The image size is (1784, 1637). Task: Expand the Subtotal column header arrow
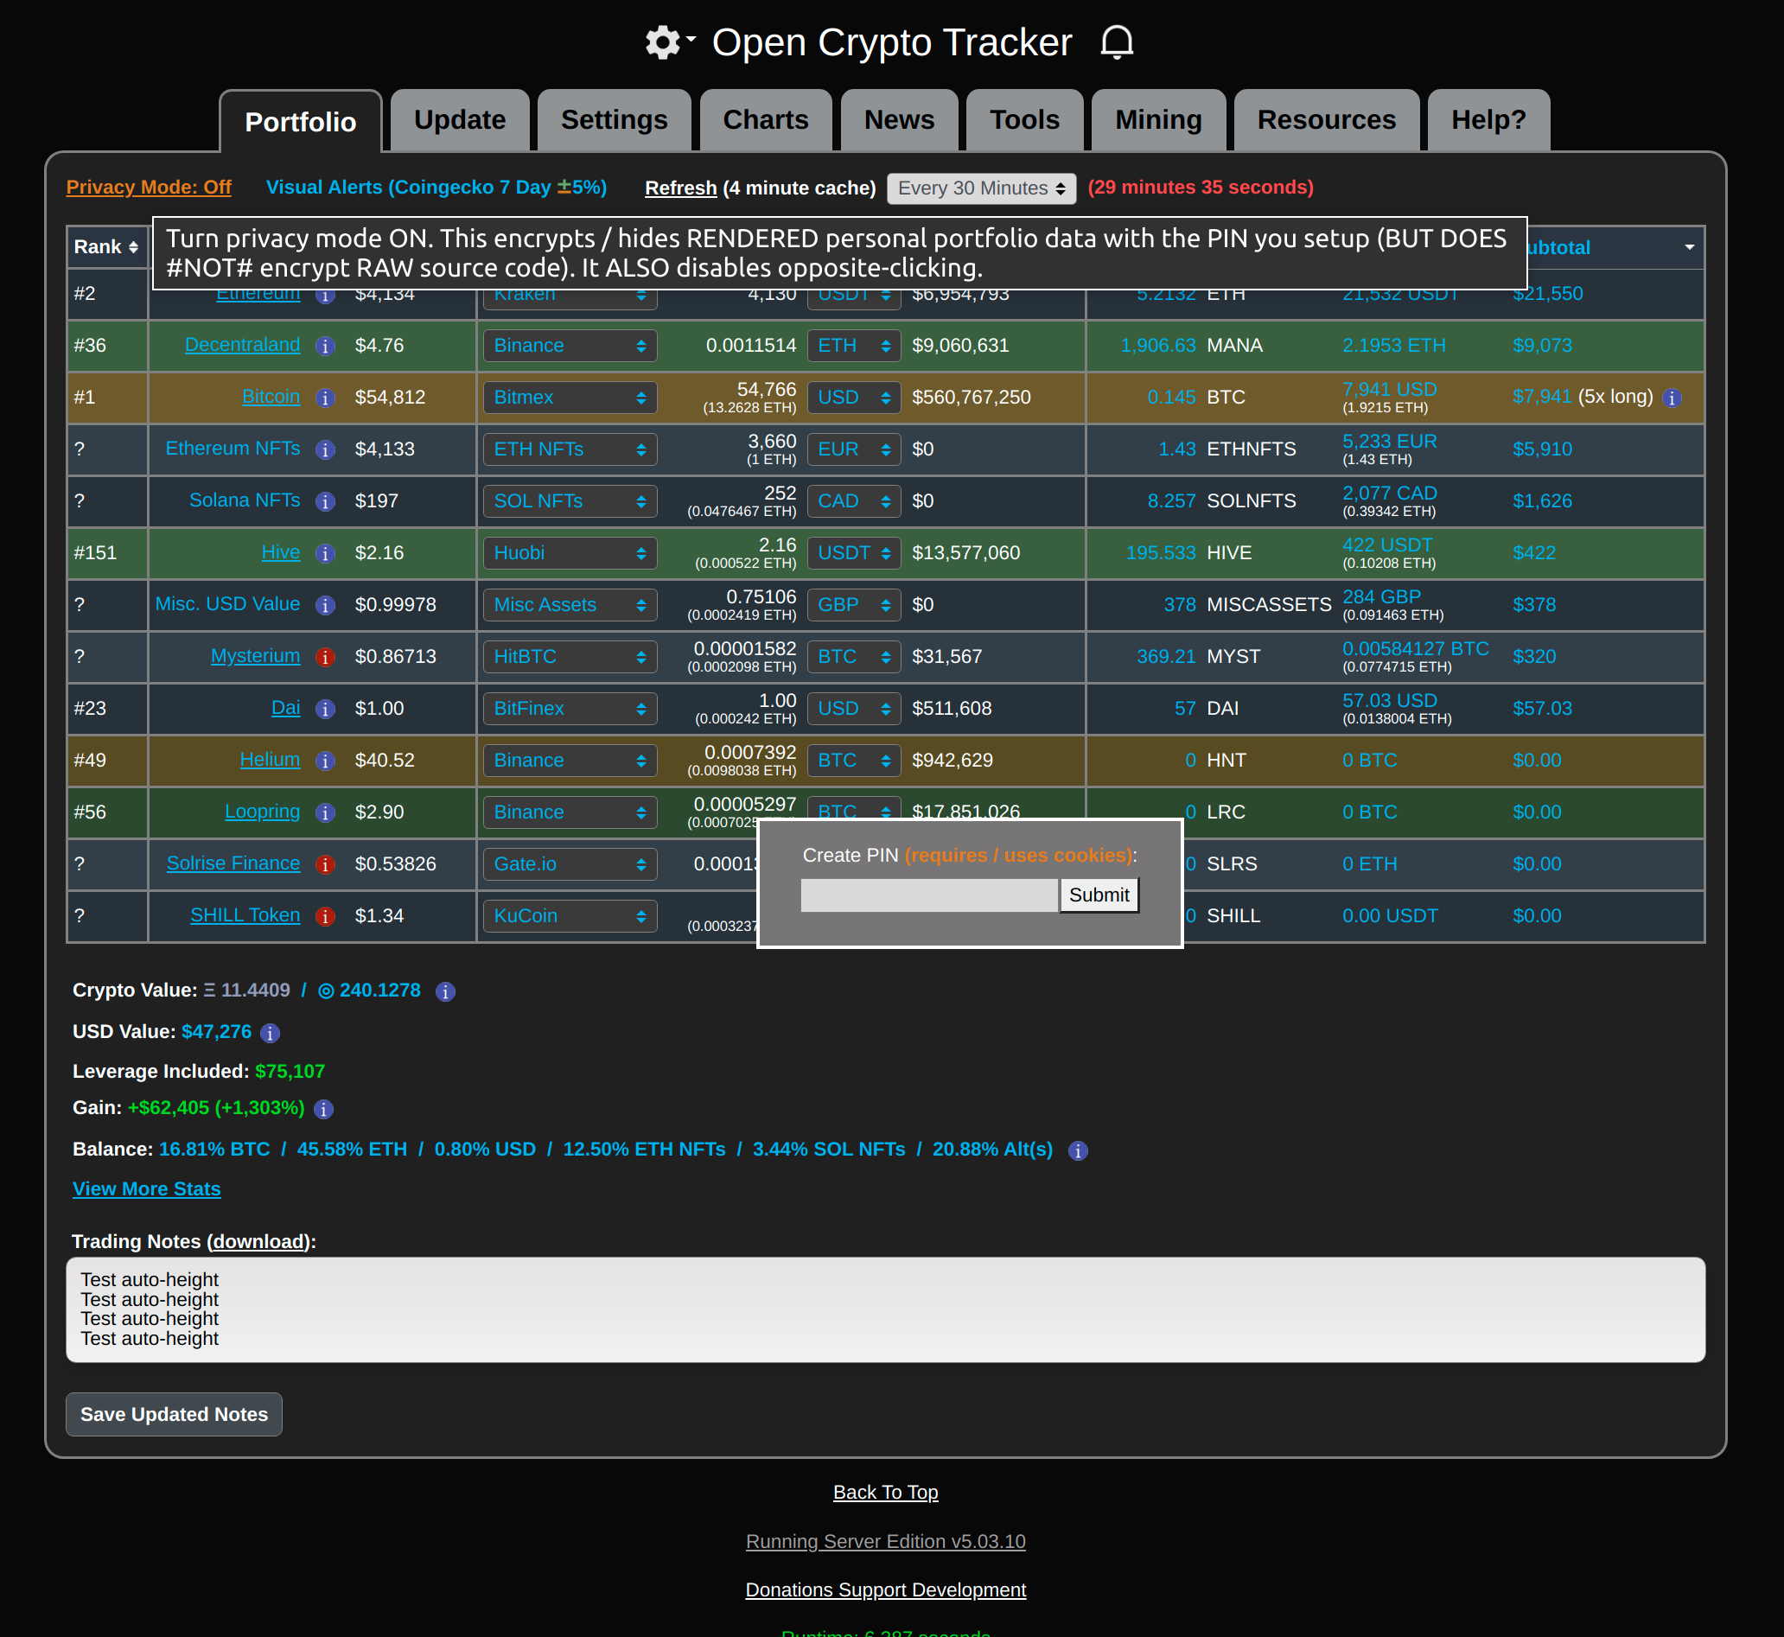pos(1689,248)
